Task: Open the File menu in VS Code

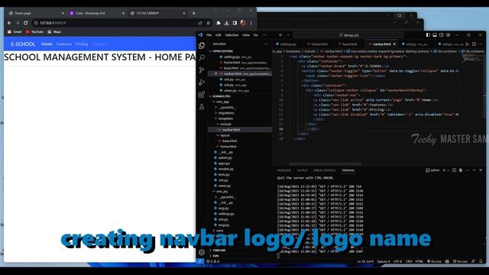Action: pos(209,35)
